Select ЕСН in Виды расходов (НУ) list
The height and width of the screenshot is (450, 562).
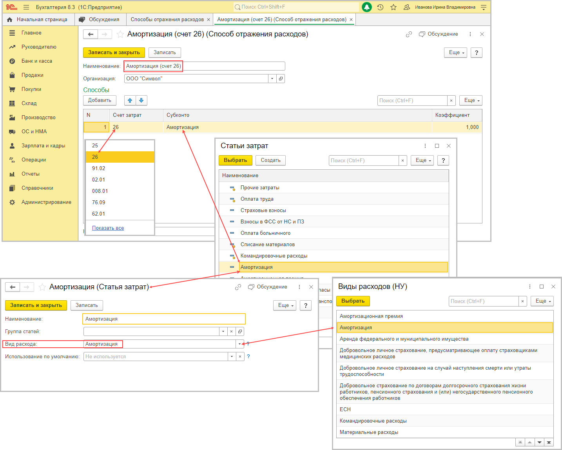445,410
